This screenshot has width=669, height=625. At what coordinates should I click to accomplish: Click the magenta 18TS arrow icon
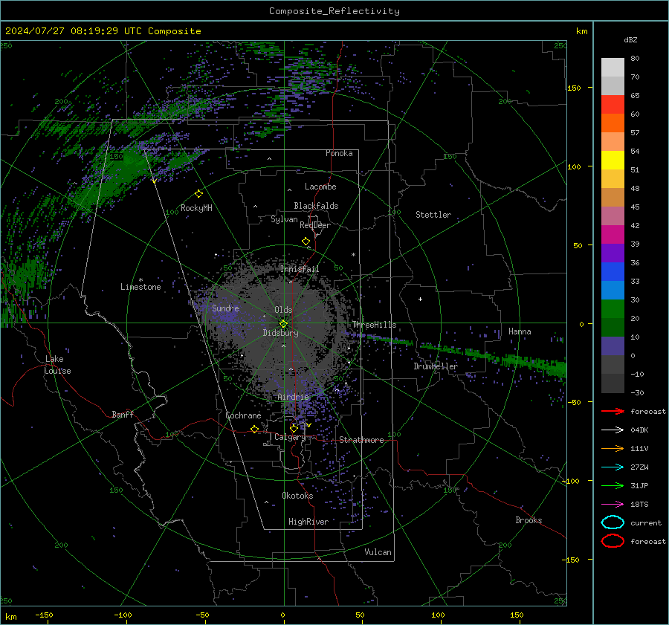(x=613, y=505)
